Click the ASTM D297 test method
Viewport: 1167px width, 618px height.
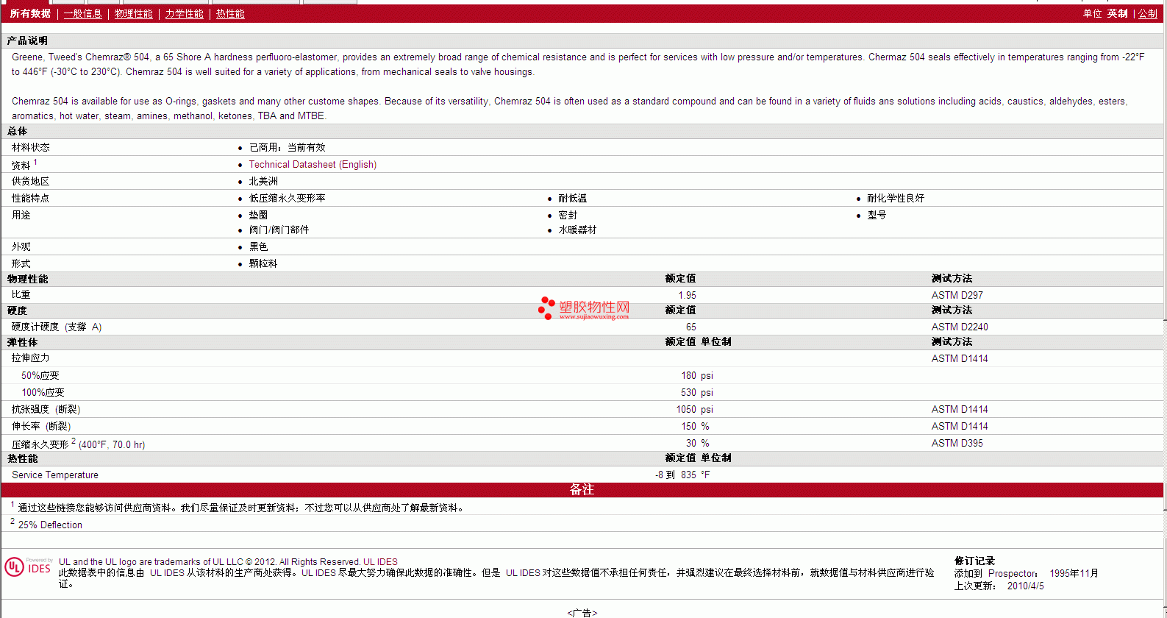tap(957, 295)
